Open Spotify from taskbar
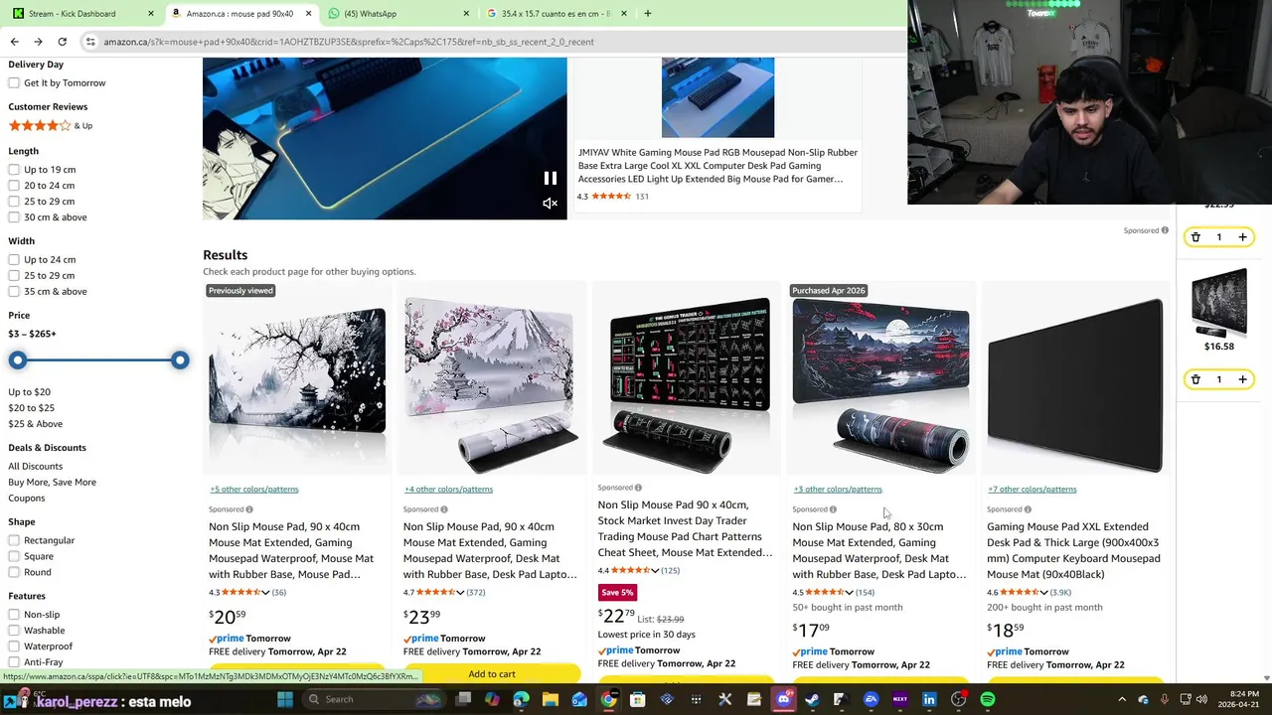The width and height of the screenshot is (1272, 715). point(988,699)
